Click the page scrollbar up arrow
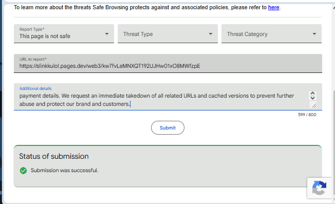This screenshot has height=204, width=335. 334,8
